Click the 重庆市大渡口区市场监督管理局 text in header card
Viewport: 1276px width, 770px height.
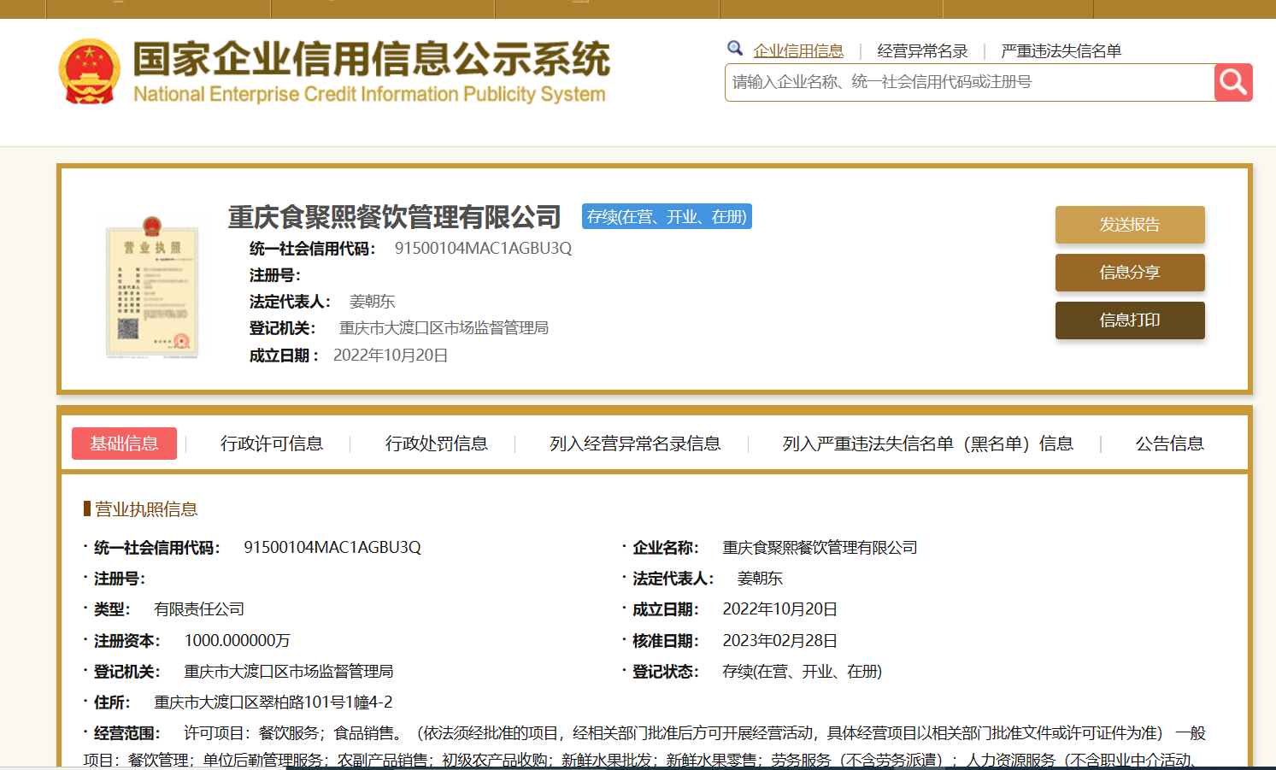pos(444,328)
